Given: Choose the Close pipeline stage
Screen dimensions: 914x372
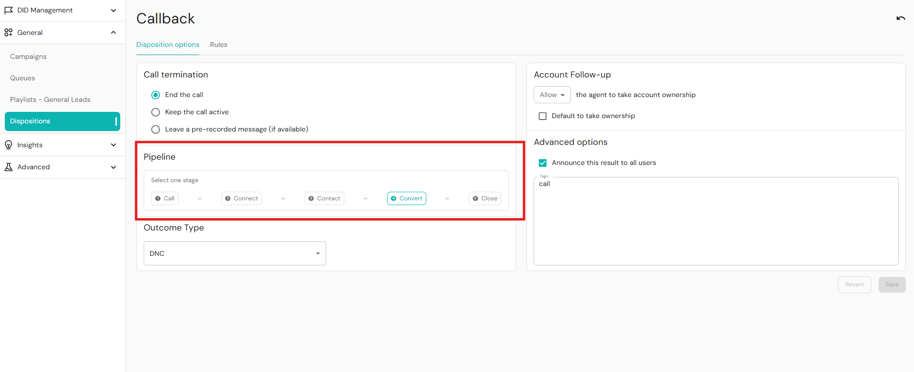Looking at the screenshot, I should pyautogui.click(x=485, y=198).
